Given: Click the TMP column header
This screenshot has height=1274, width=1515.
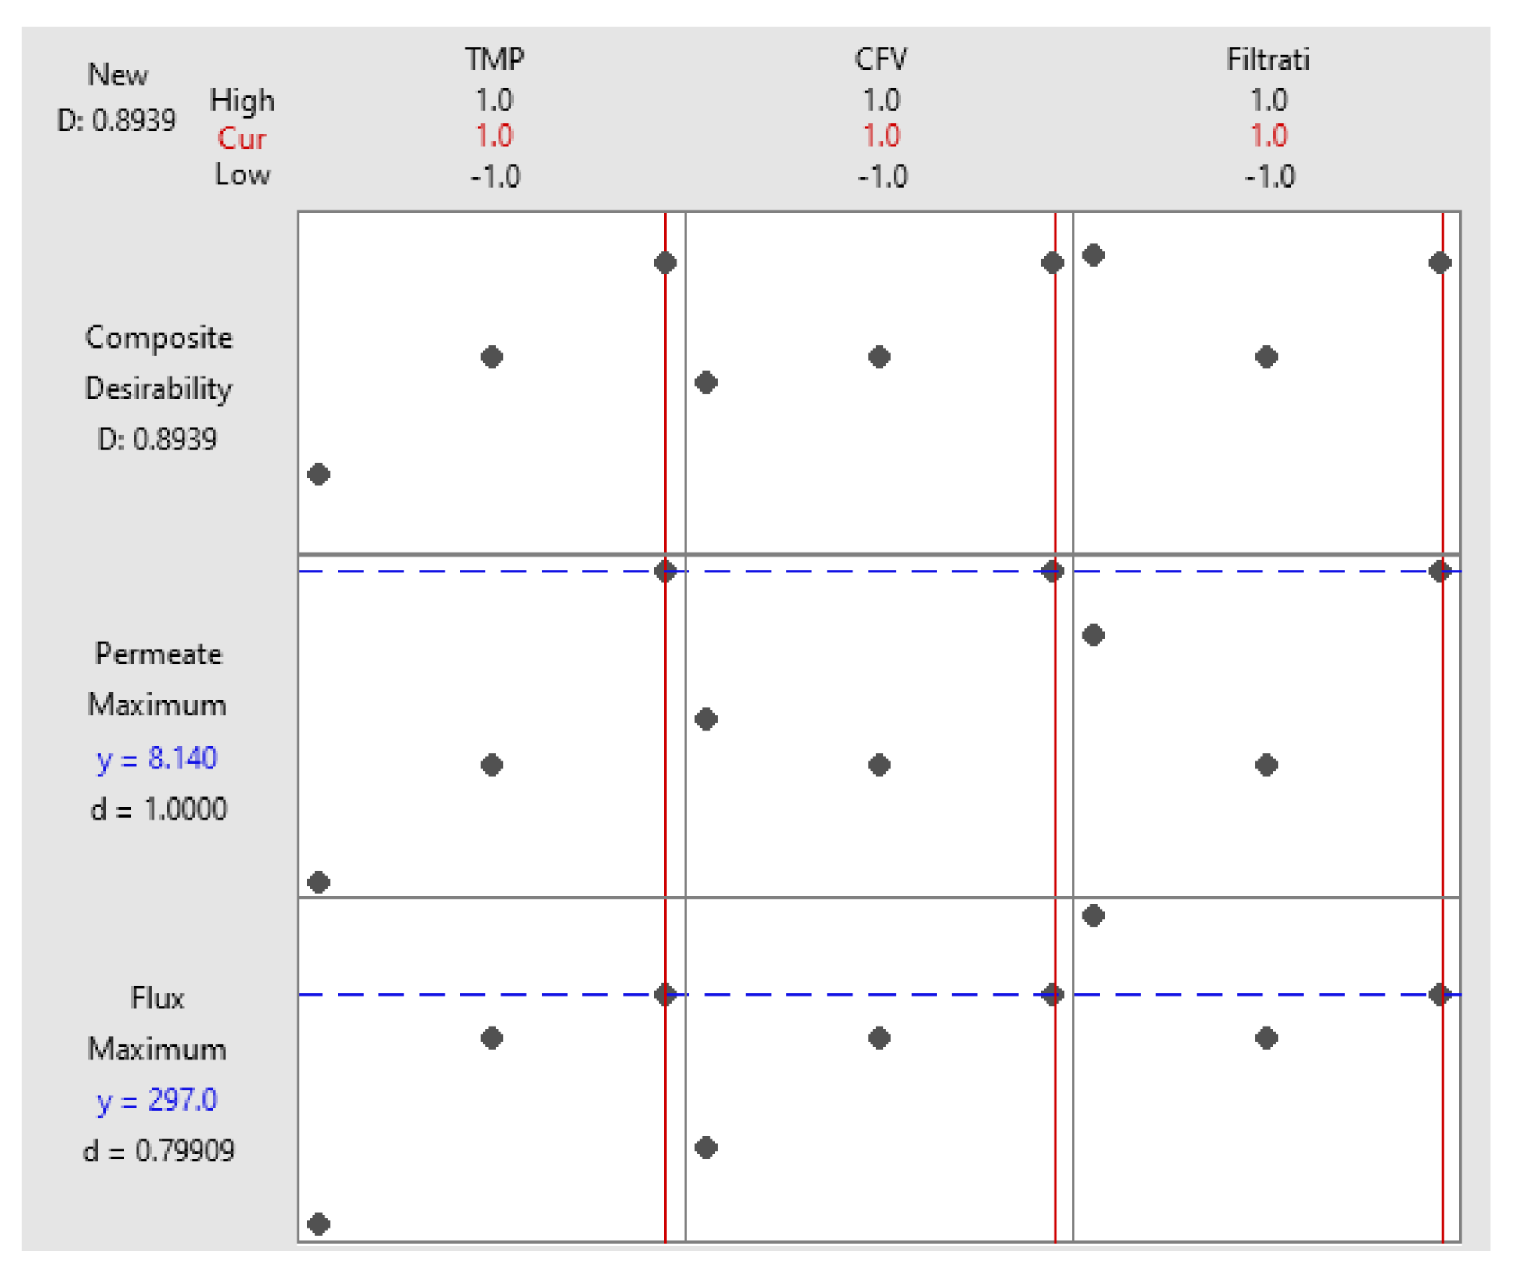Looking at the screenshot, I should pyautogui.click(x=494, y=59).
